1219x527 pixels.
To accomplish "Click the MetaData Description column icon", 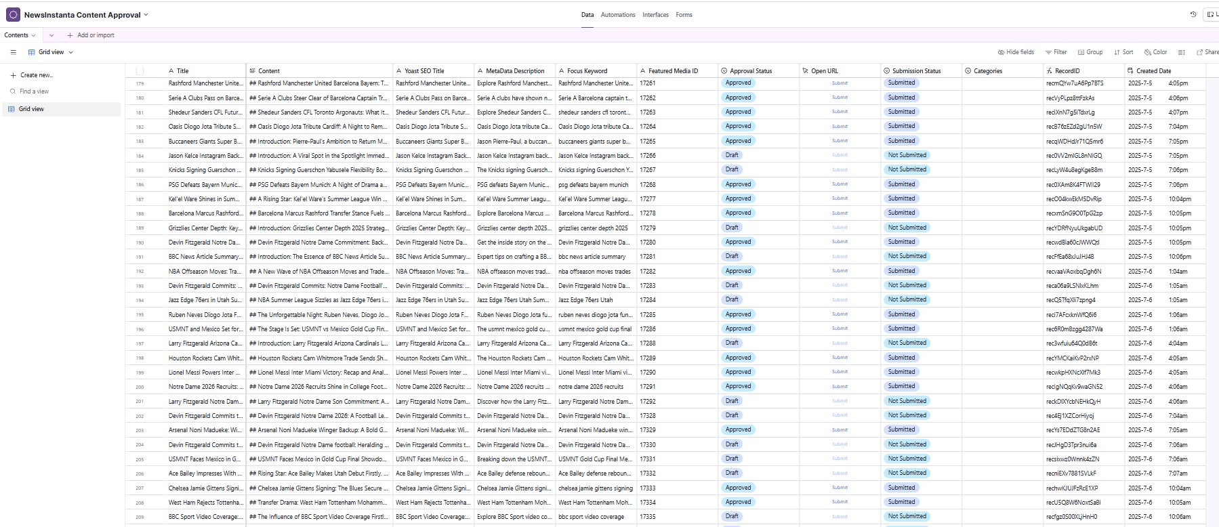I will 480,70.
